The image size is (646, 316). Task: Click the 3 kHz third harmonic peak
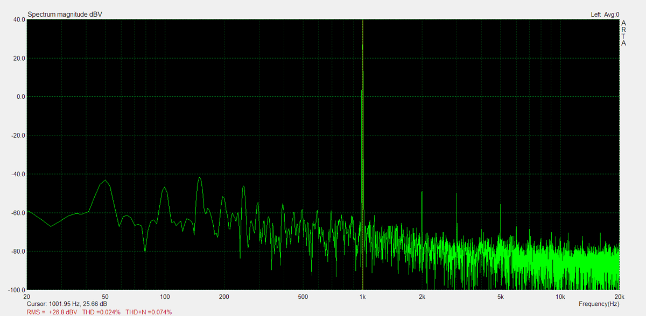pyautogui.click(x=457, y=195)
